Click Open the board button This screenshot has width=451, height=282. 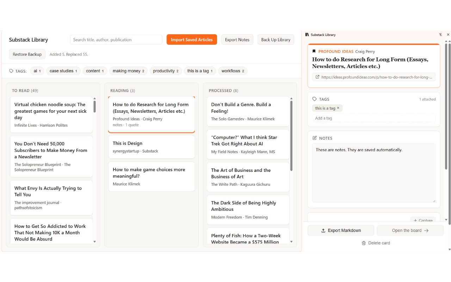point(410,231)
